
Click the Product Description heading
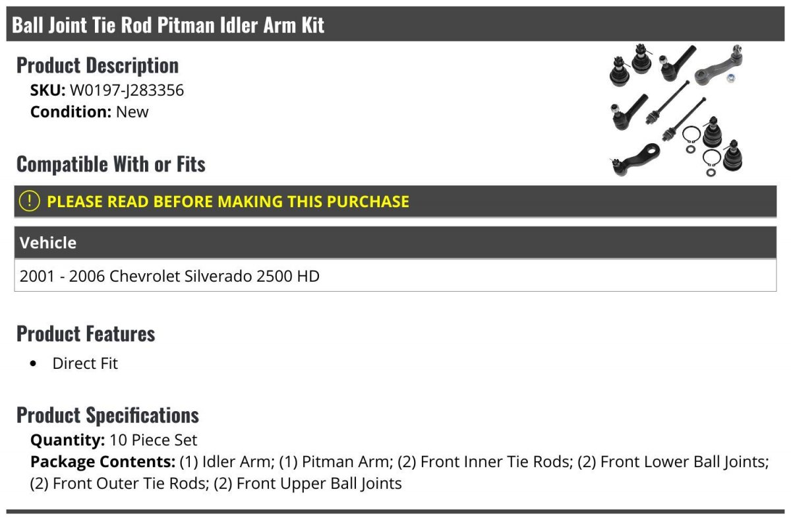click(x=98, y=65)
